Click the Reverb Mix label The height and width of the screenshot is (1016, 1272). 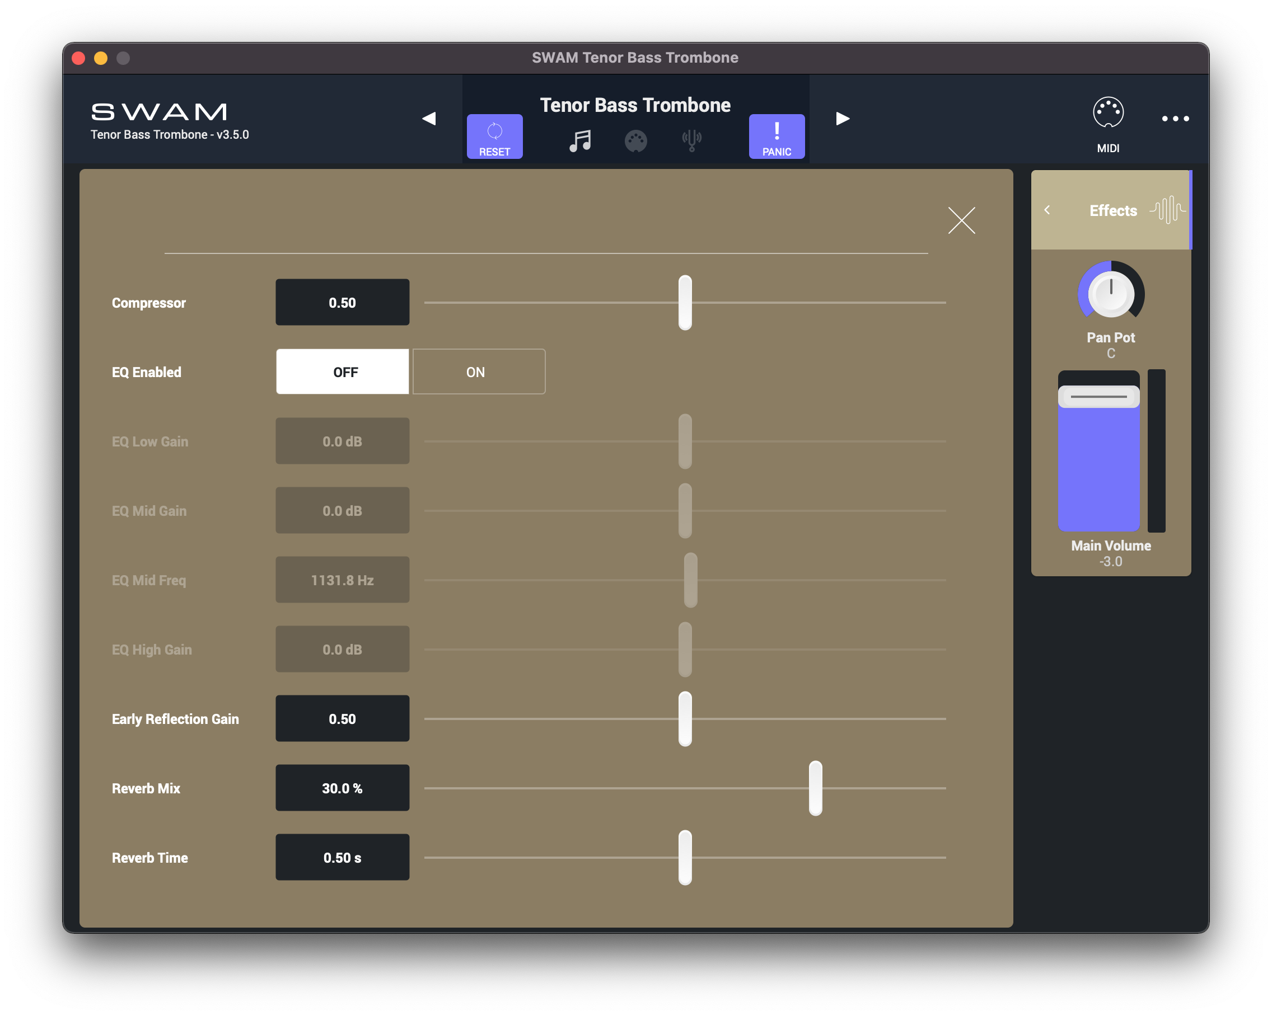tap(146, 789)
